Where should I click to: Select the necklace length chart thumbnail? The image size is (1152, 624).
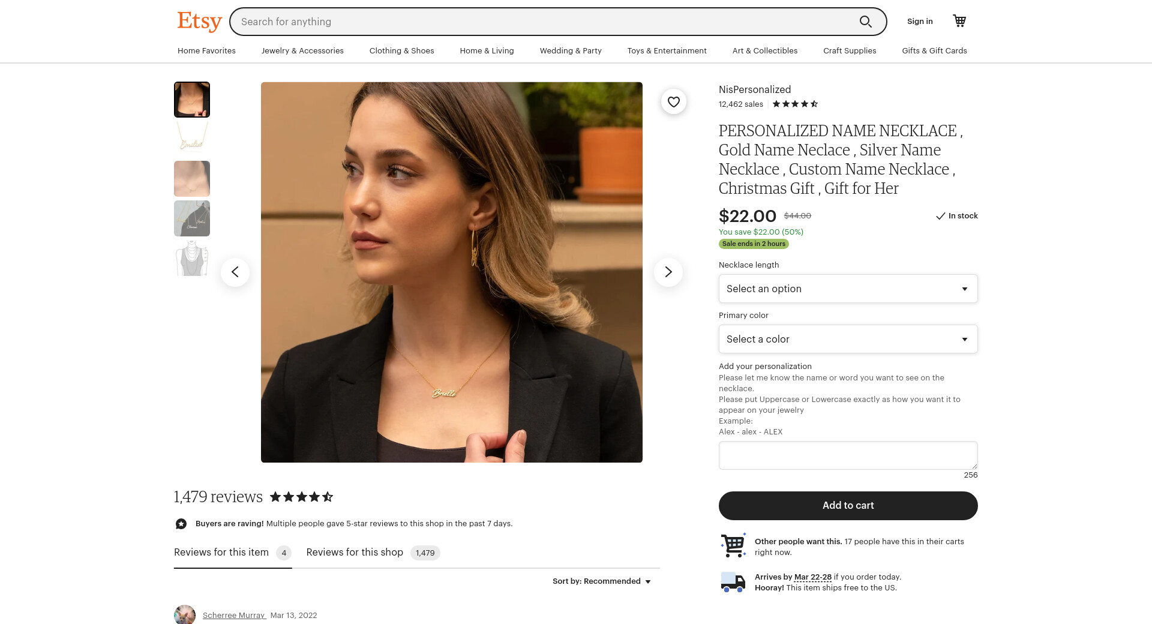point(192,258)
